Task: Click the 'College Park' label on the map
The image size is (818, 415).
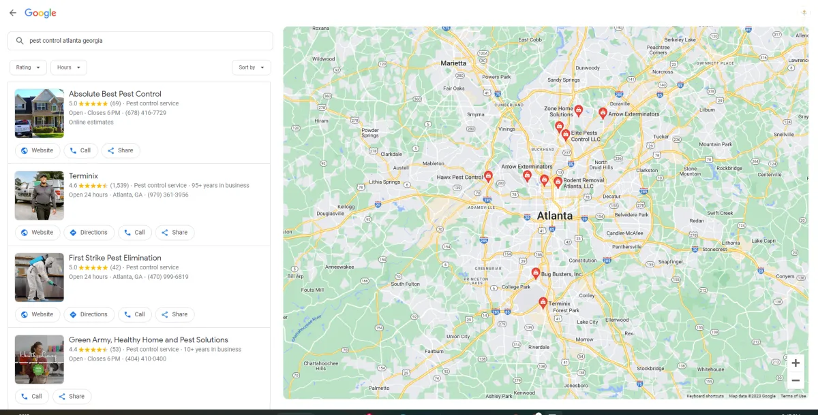Action: (x=516, y=287)
